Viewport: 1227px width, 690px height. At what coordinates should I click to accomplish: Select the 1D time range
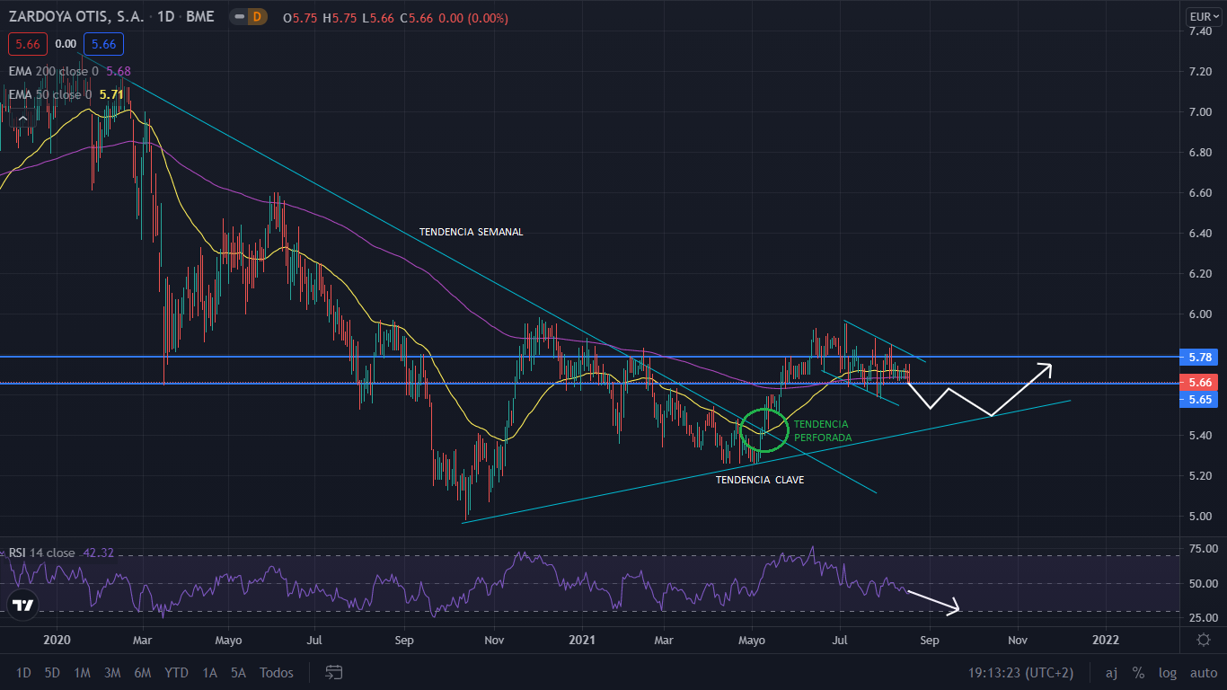[x=23, y=672]
